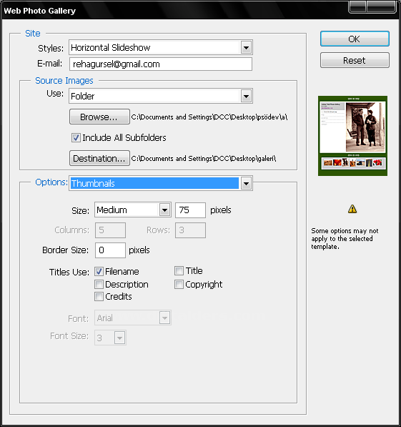Click the E-mail address field

161,64
